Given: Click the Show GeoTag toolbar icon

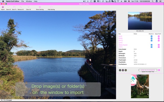Looking at the screenshot, I should coord(40,7).
